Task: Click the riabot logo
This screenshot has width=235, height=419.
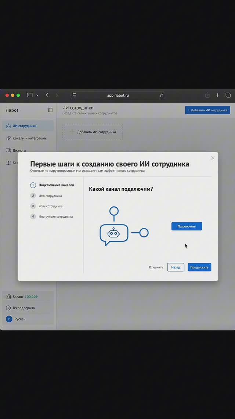Action: pyautogui.click(x=12, y=110)
